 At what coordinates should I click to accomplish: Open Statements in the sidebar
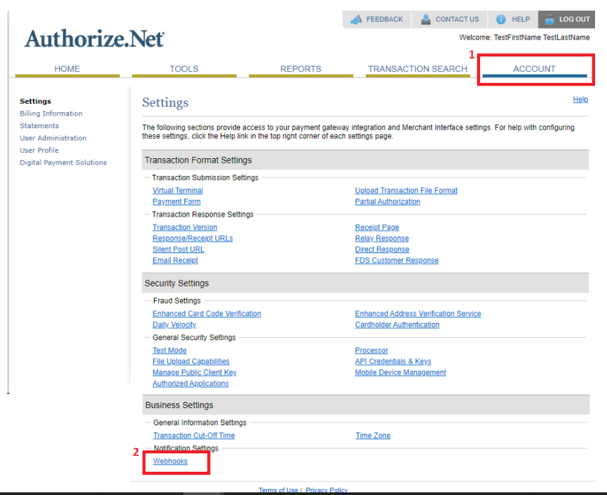(39, 126)
